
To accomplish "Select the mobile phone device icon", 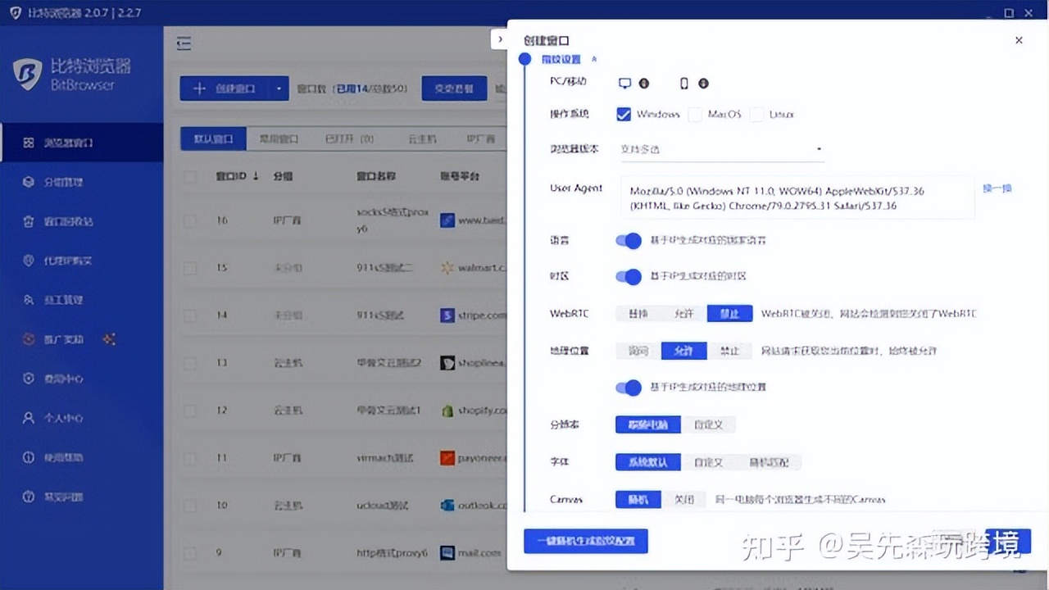I will click(684, 84).
